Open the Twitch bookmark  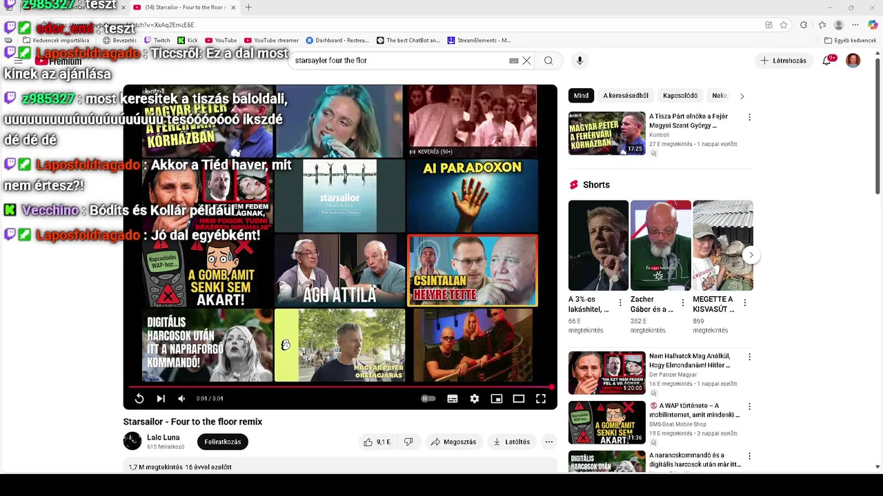(x=157, y=40)
